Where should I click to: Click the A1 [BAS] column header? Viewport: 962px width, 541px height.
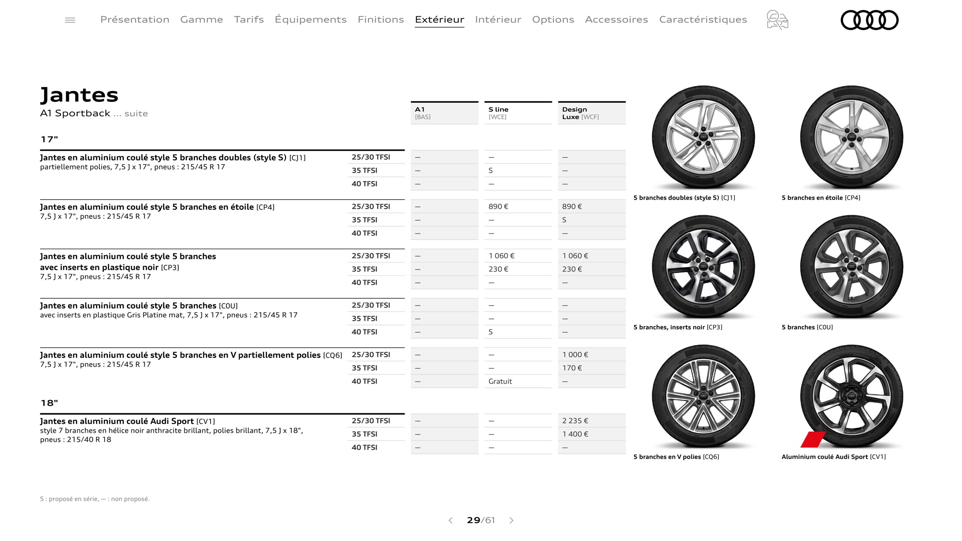[x=445, y=113]
